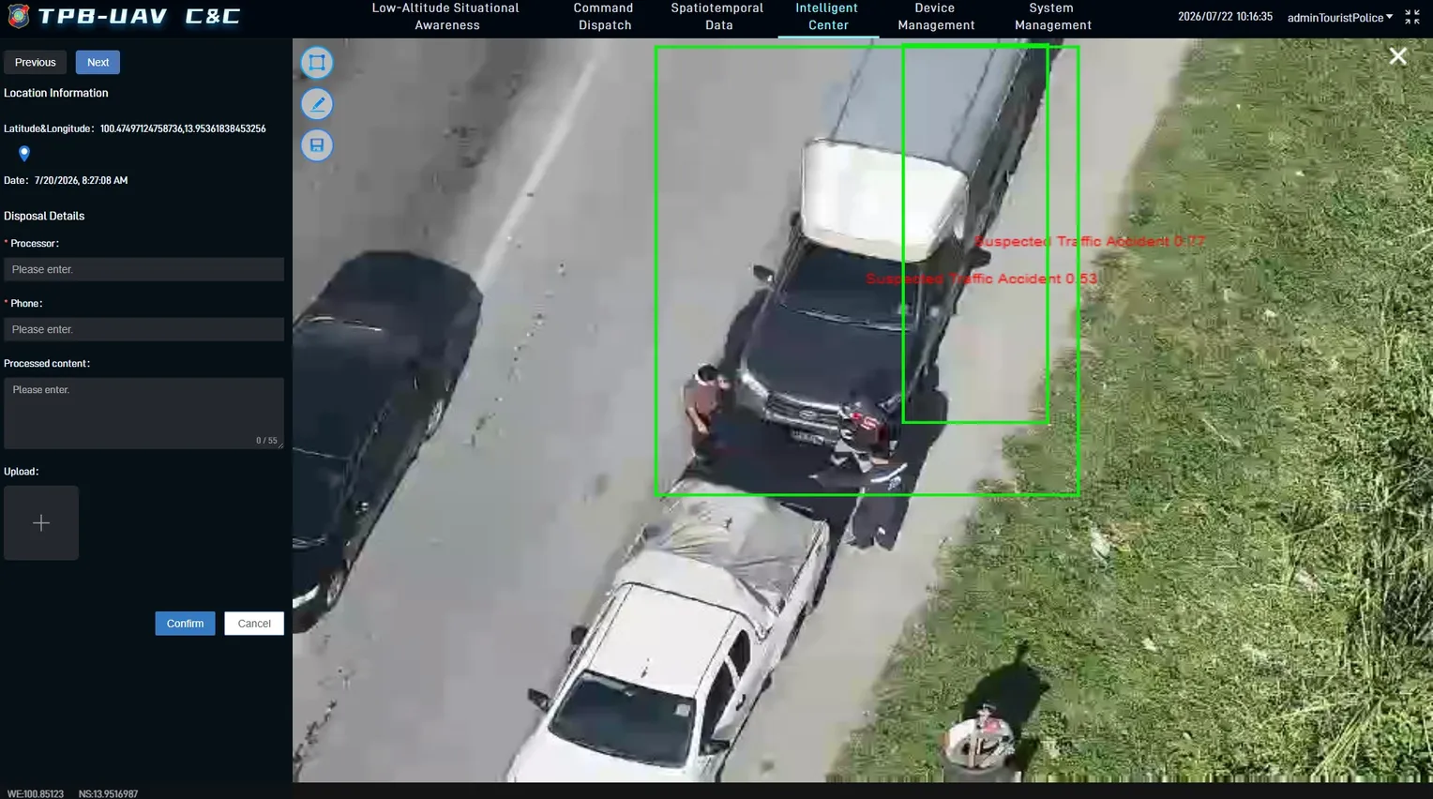
Task: Click the Previous button
Action: pyautogui.click(x=36, y=62)
